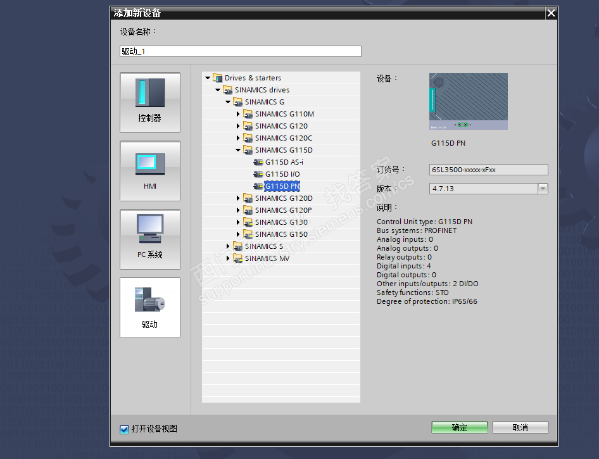The image size is (599, 459).
Task: Click the G115D PN device preview image
Action: [x=469, y=101]
